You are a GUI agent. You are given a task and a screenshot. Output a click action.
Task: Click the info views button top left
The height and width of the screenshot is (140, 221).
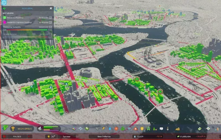pos(4,3)
